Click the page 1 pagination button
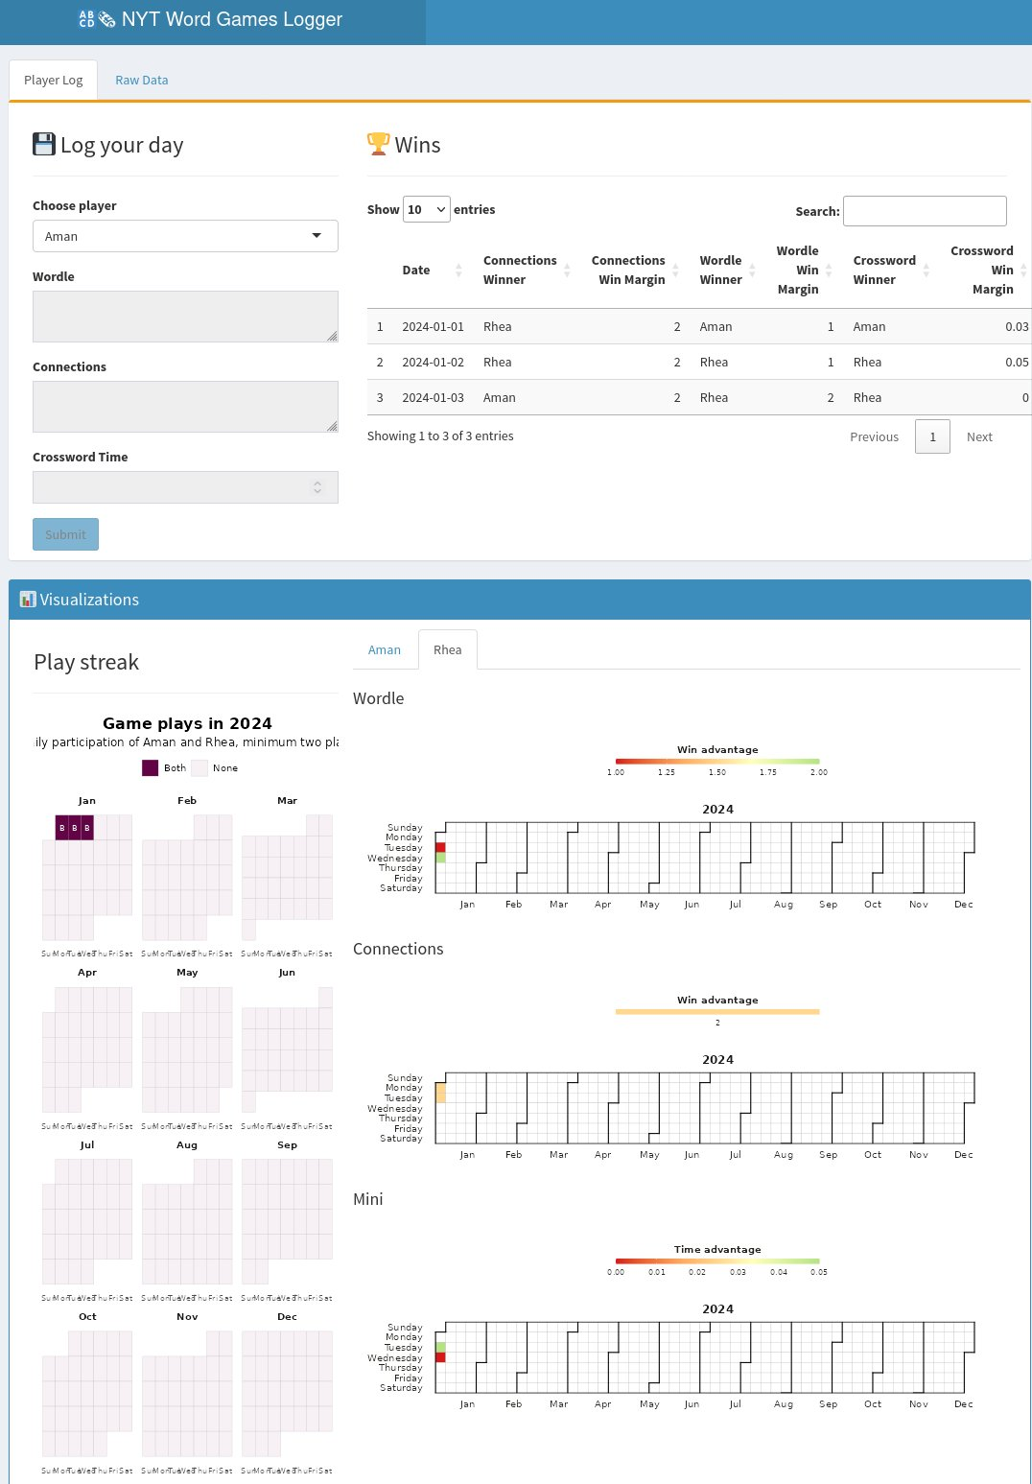 931,436
